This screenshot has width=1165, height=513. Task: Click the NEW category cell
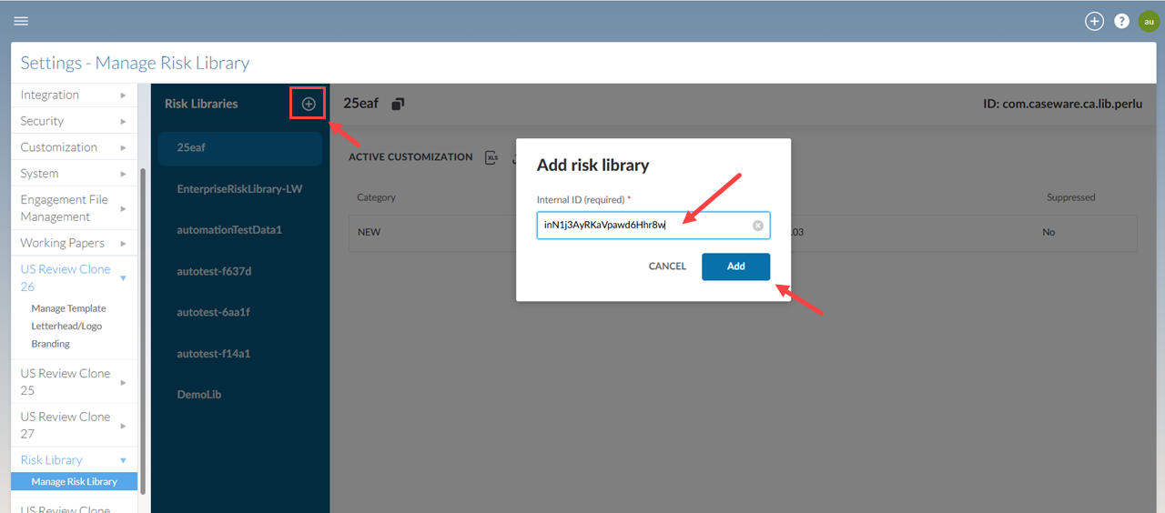369,233
